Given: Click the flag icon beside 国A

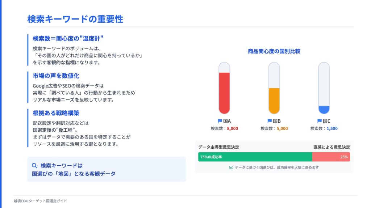Looking at the screenshot, I should click(x=220, y=121).
